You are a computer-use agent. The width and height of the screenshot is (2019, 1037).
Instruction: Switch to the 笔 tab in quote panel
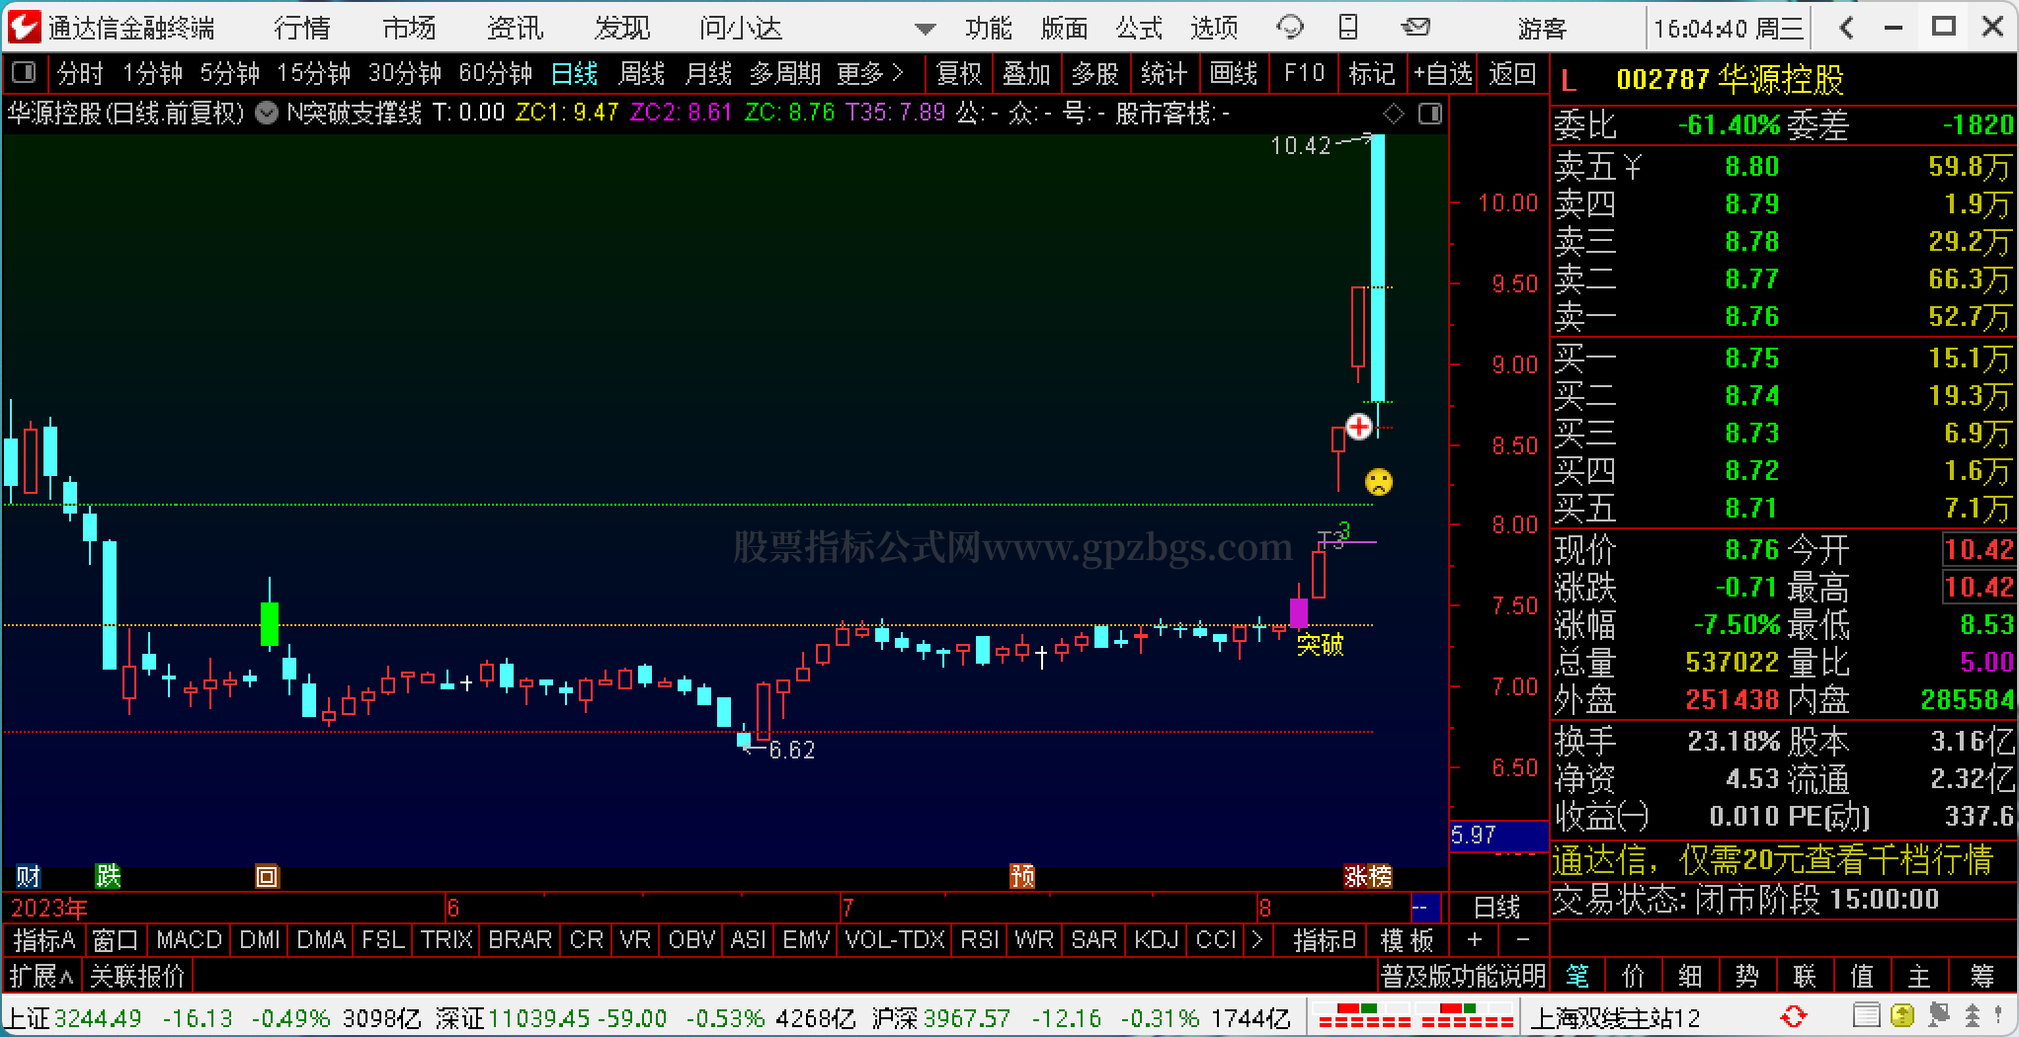tap(1577, 977)
